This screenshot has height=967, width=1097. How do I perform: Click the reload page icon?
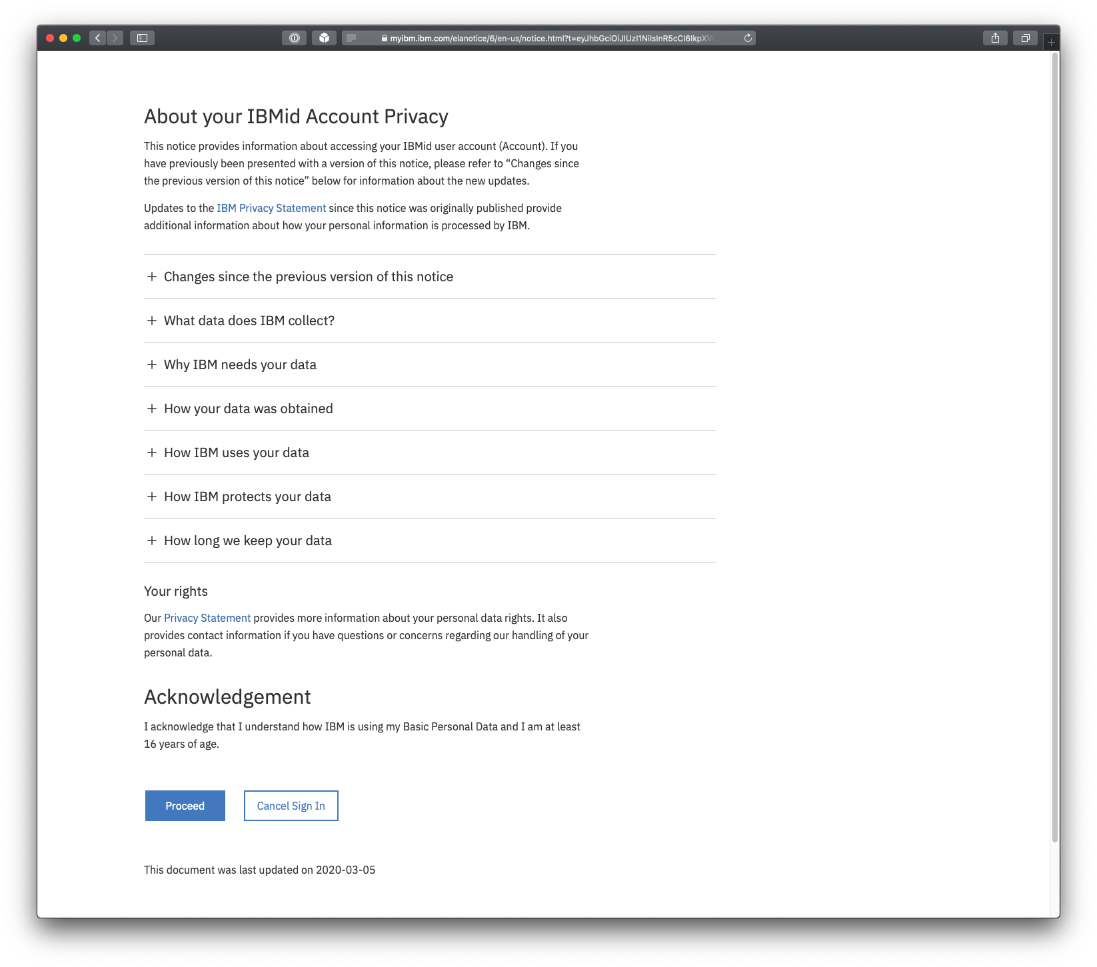tap(748, 38)
